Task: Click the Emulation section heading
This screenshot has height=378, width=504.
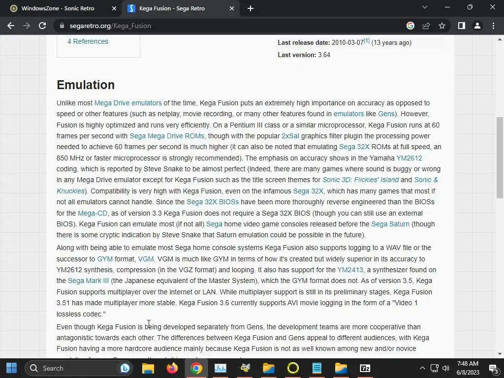Action: [86, 85]
